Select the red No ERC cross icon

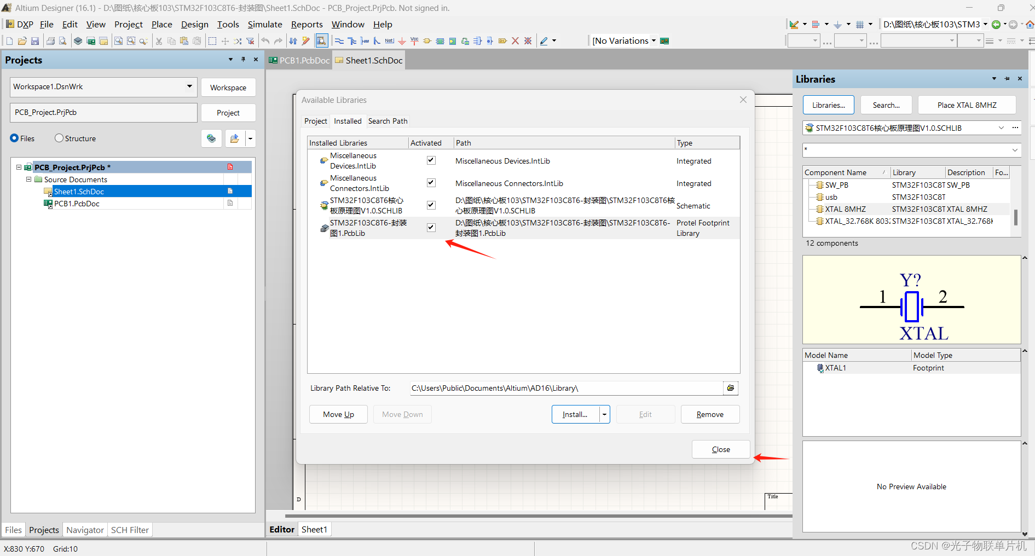point(515,41)
